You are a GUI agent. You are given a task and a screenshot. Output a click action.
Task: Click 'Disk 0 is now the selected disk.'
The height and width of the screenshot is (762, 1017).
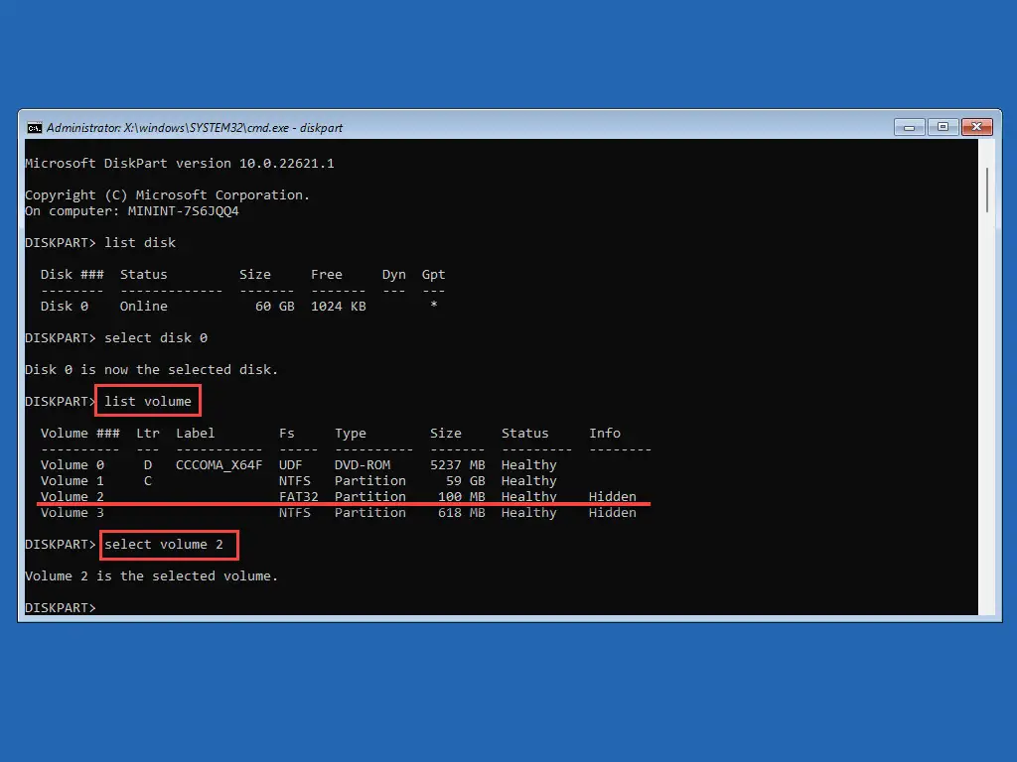[151, 370]
